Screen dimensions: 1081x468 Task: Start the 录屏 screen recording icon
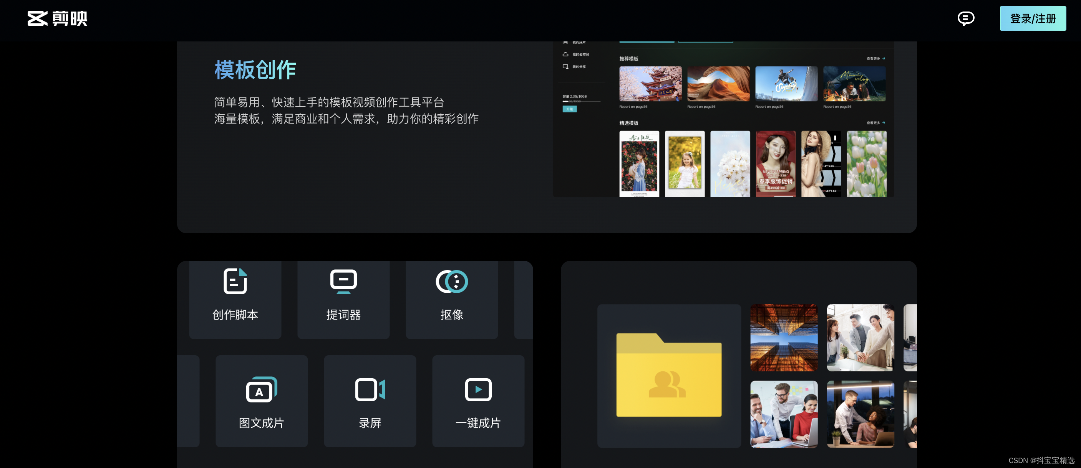[370, 390]
